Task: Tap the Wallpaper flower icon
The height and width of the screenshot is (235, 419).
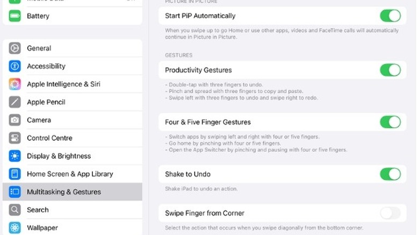Action: [15, 227]
